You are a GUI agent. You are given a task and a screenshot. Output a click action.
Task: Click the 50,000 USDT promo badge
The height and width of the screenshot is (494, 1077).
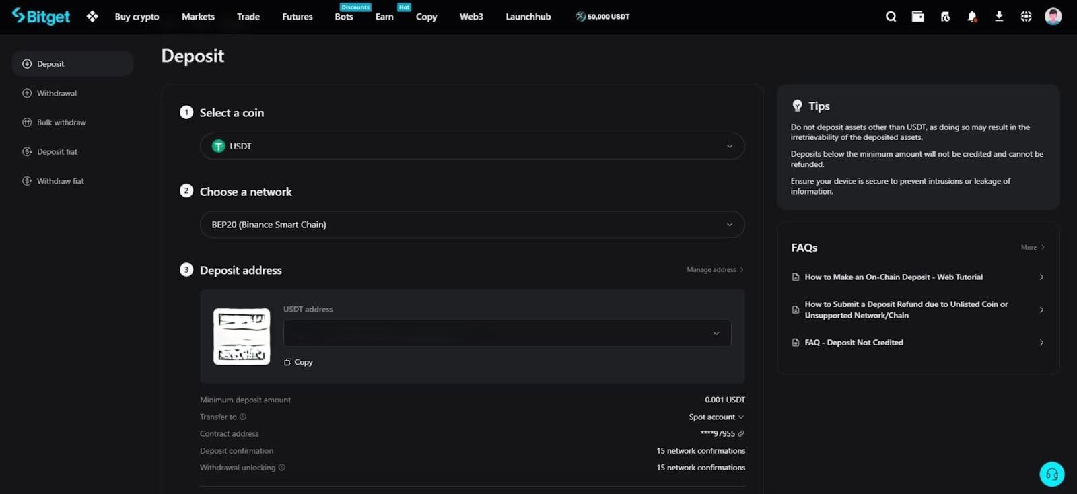602,16
